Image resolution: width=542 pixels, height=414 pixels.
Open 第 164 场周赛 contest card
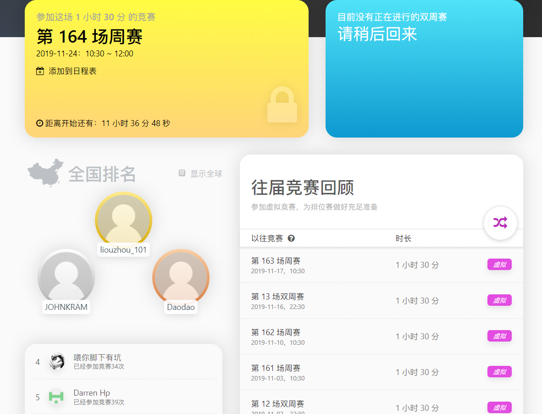tap(89, 38)
